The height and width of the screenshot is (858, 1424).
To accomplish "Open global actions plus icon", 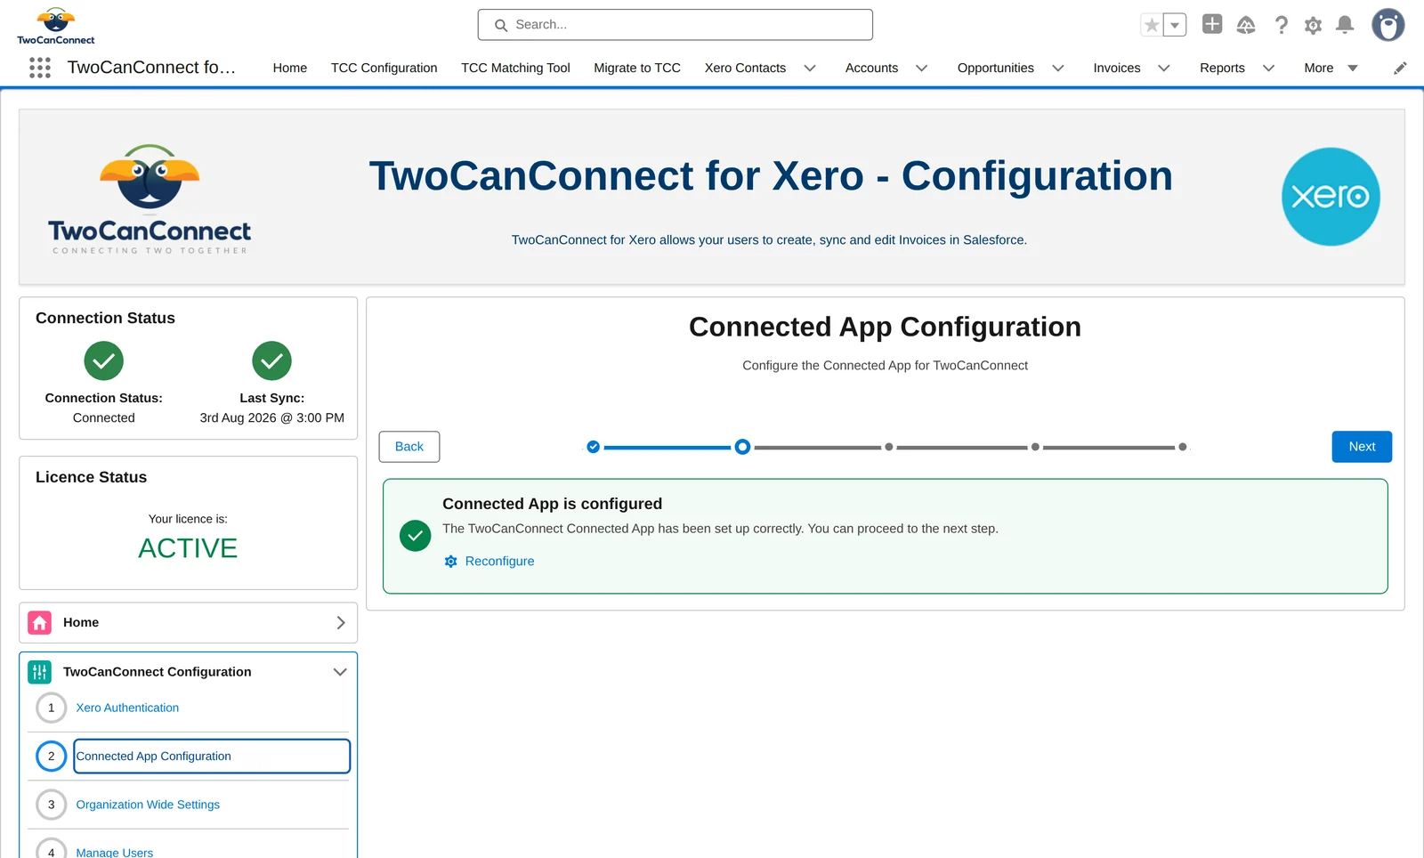I will click(x=1212, y=24).
